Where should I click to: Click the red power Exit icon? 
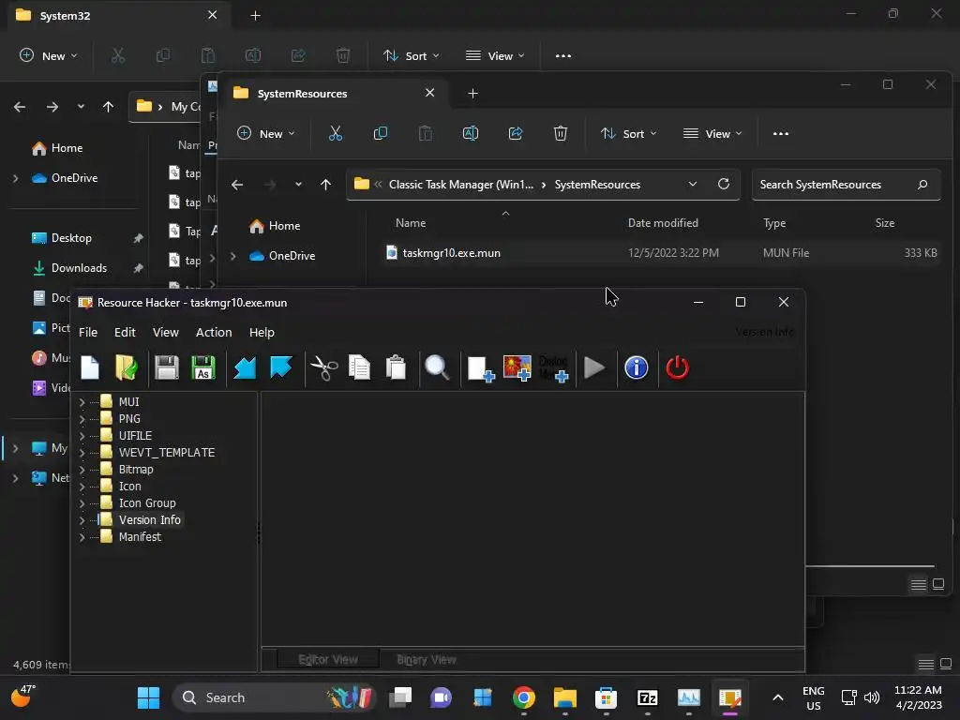pos(677,367)
